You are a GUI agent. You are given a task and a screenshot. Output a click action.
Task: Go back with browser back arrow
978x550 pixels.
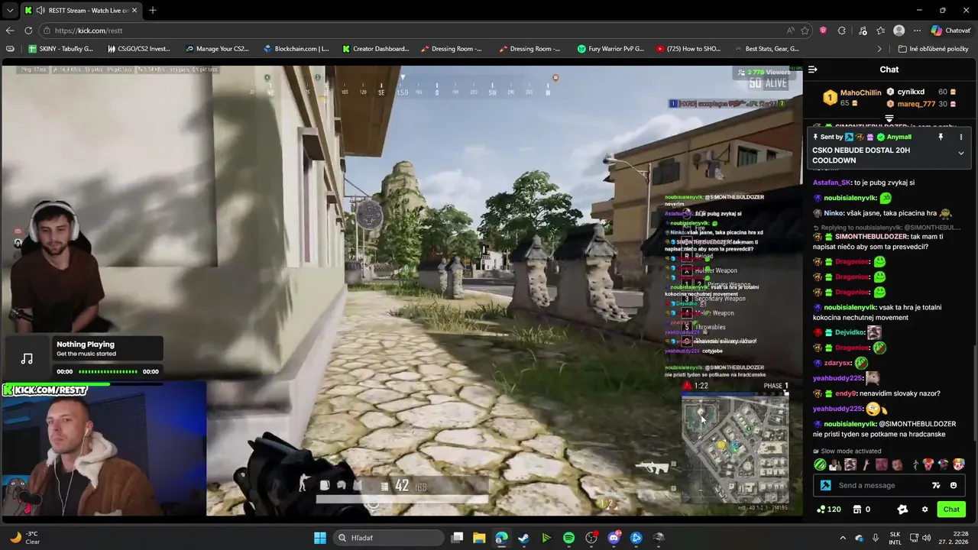[10, 31]
